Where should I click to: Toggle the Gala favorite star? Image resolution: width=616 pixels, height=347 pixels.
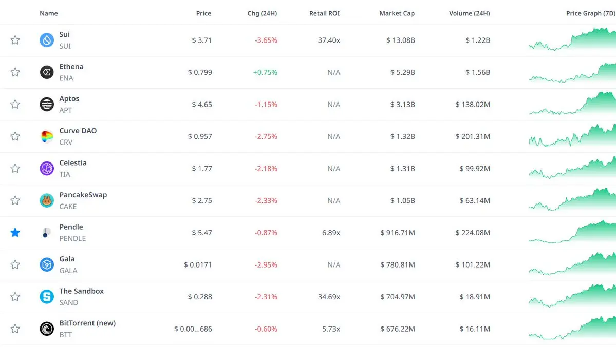click(x=15, y=264)
